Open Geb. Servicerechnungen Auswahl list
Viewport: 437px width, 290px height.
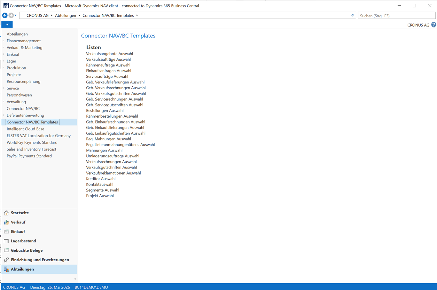point(114,99)
